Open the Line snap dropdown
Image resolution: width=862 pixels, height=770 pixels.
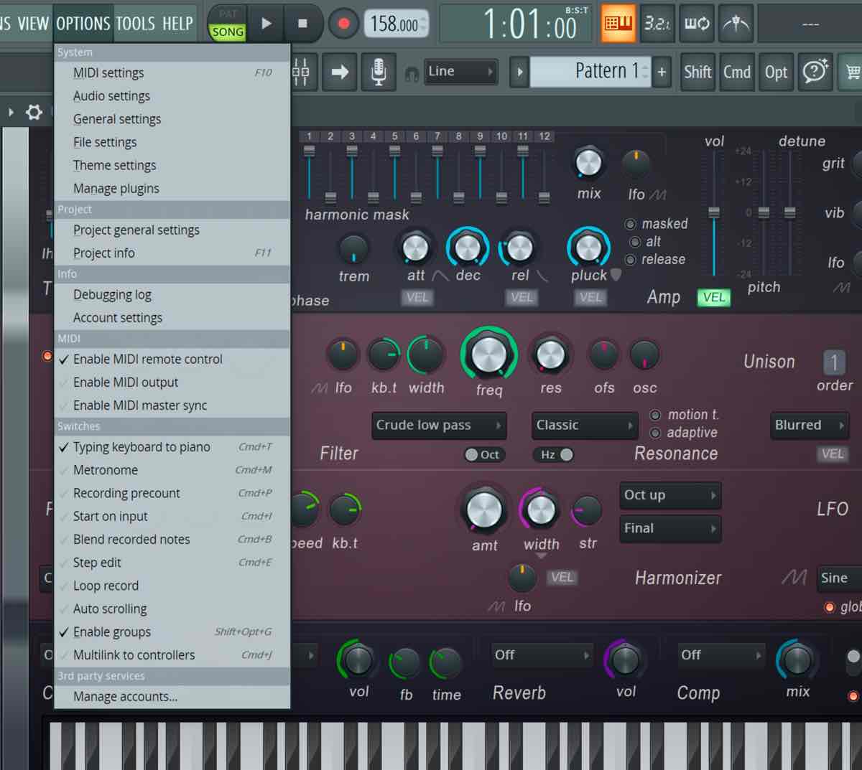click(x=460, y=72)
